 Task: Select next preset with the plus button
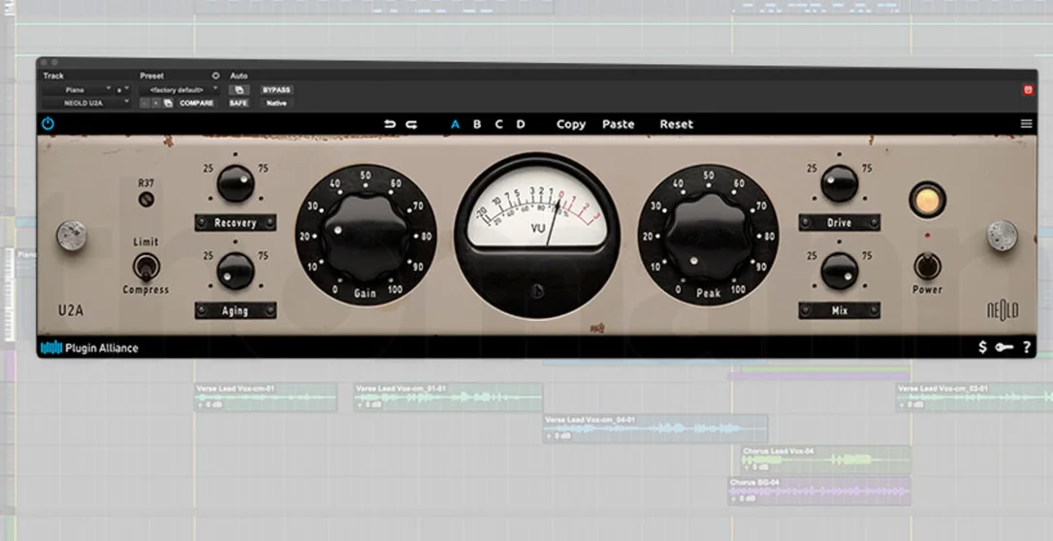[156, 104]
